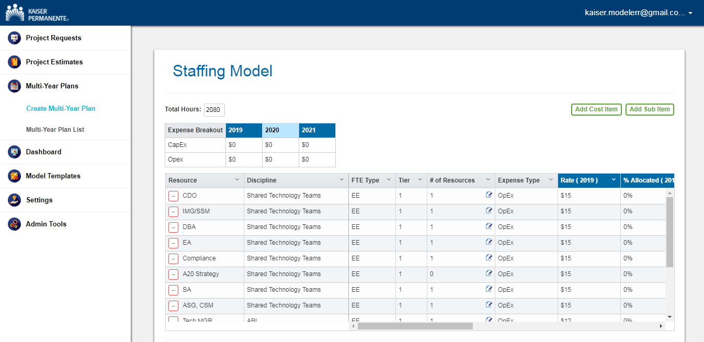Viewport: 704px width, 342px height.
Task: Click the Admin Tools gears icon
Action: click(x=14, y=224)
